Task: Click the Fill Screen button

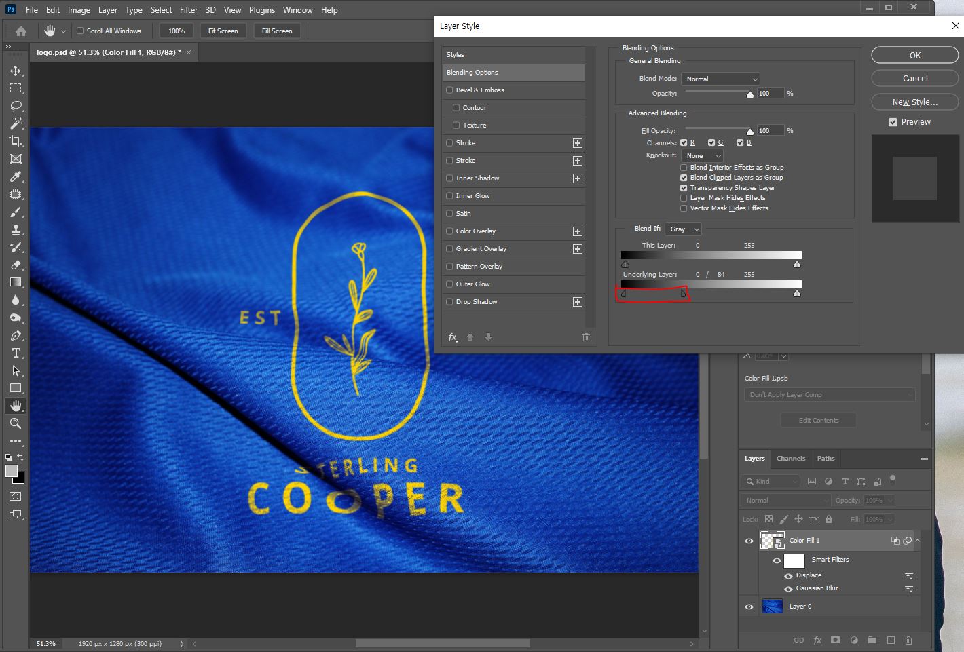Action: tap(277, 31)
